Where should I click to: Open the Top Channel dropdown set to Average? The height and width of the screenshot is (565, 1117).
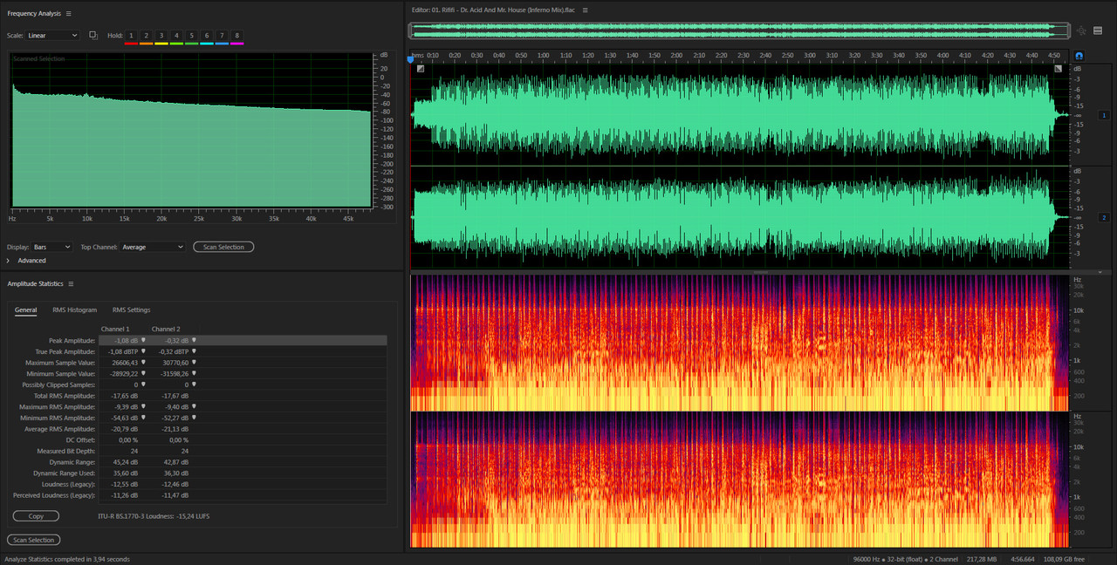tap(153, 247)
